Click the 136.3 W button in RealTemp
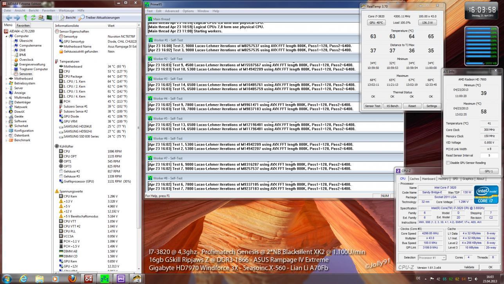 coord(427,23)
